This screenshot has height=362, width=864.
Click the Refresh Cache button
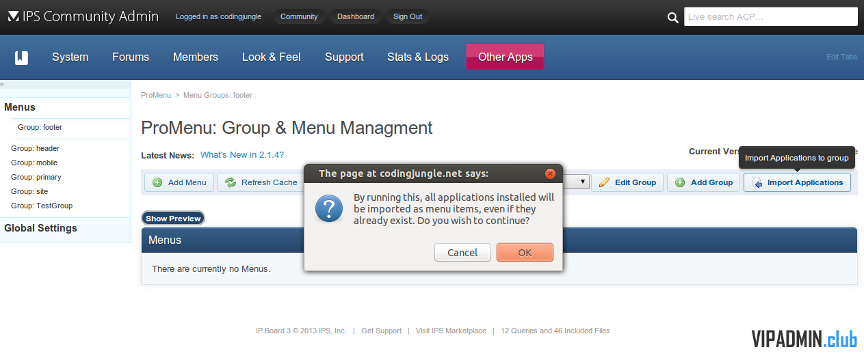click(261, 182)
